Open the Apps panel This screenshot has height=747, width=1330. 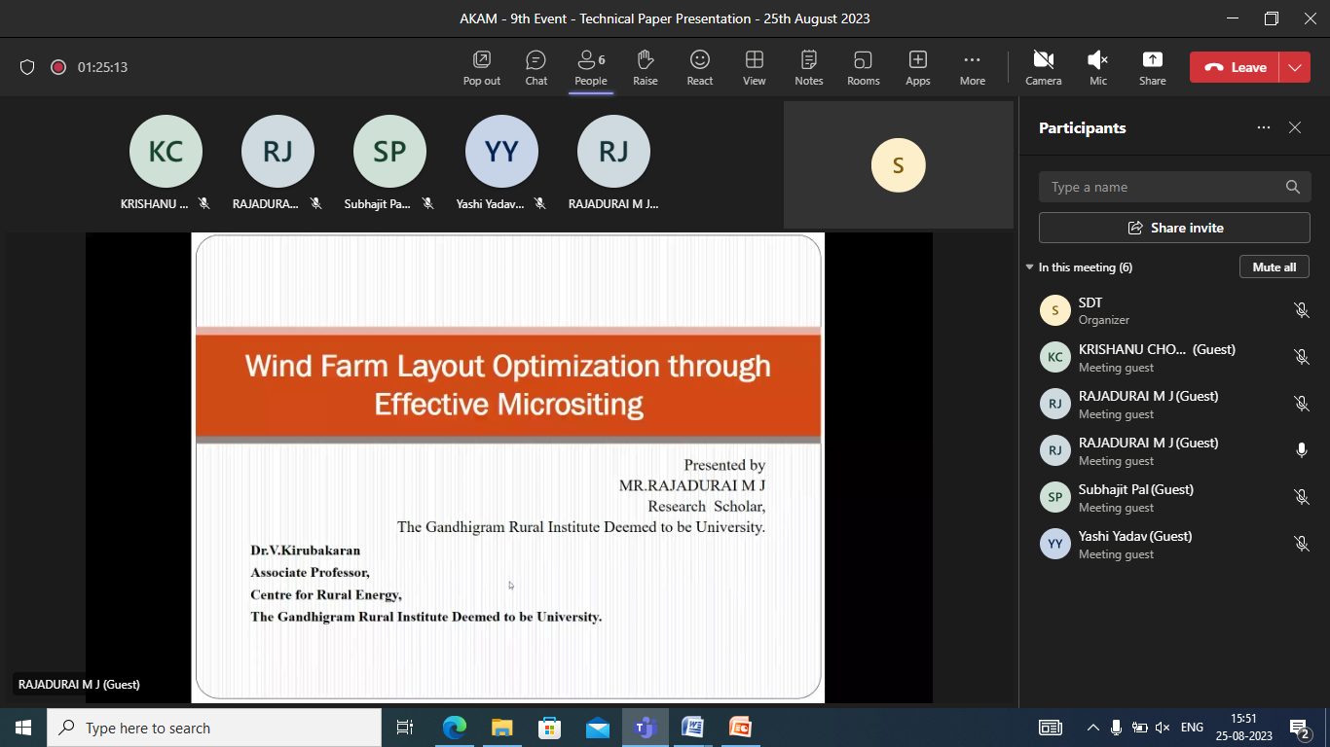click(917, 67)
